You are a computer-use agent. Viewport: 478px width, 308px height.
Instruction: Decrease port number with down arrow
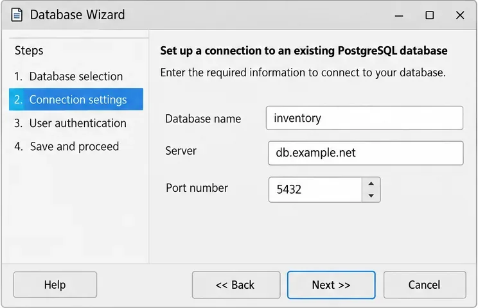[371, 196]
